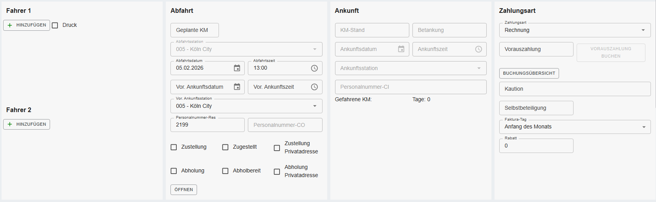Enable the Druck checkbox
656x202 pixels.
pos(55,25)
